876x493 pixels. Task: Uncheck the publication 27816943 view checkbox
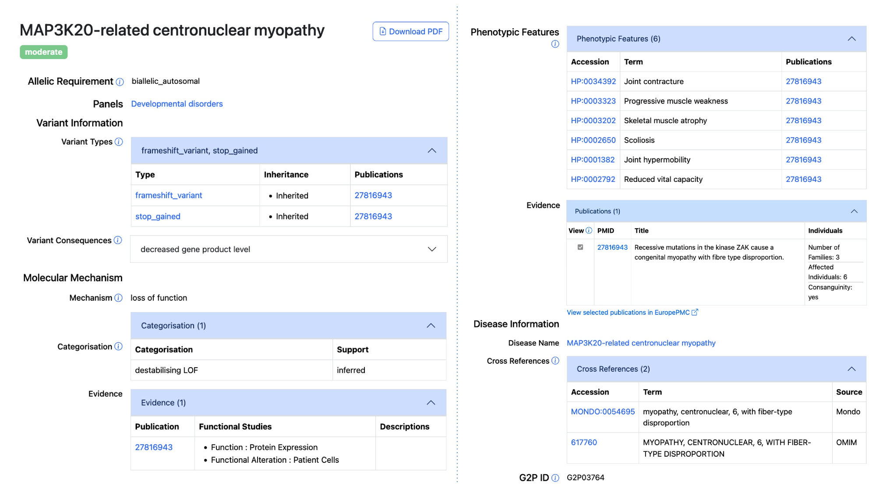(x=580, y=247)
